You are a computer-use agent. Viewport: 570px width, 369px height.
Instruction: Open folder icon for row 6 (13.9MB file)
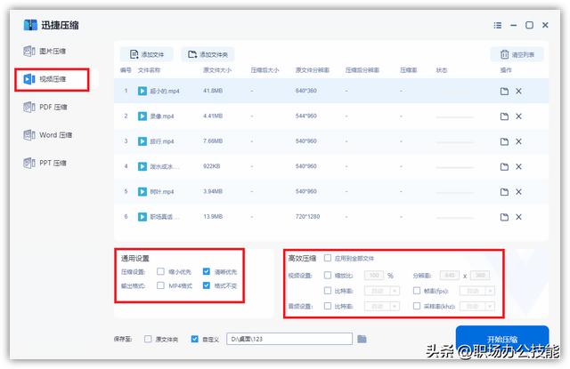[x=504, y=217]
